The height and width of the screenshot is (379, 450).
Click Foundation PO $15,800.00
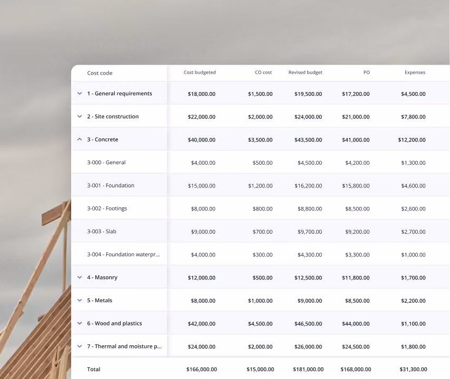(356, 186)
